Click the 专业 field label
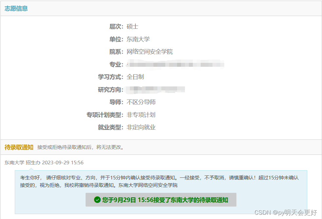 116,64
